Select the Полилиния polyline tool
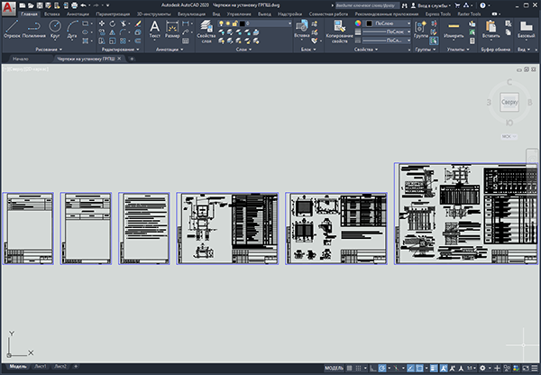The height and width of the screenshot is (375, 541). 34,29
